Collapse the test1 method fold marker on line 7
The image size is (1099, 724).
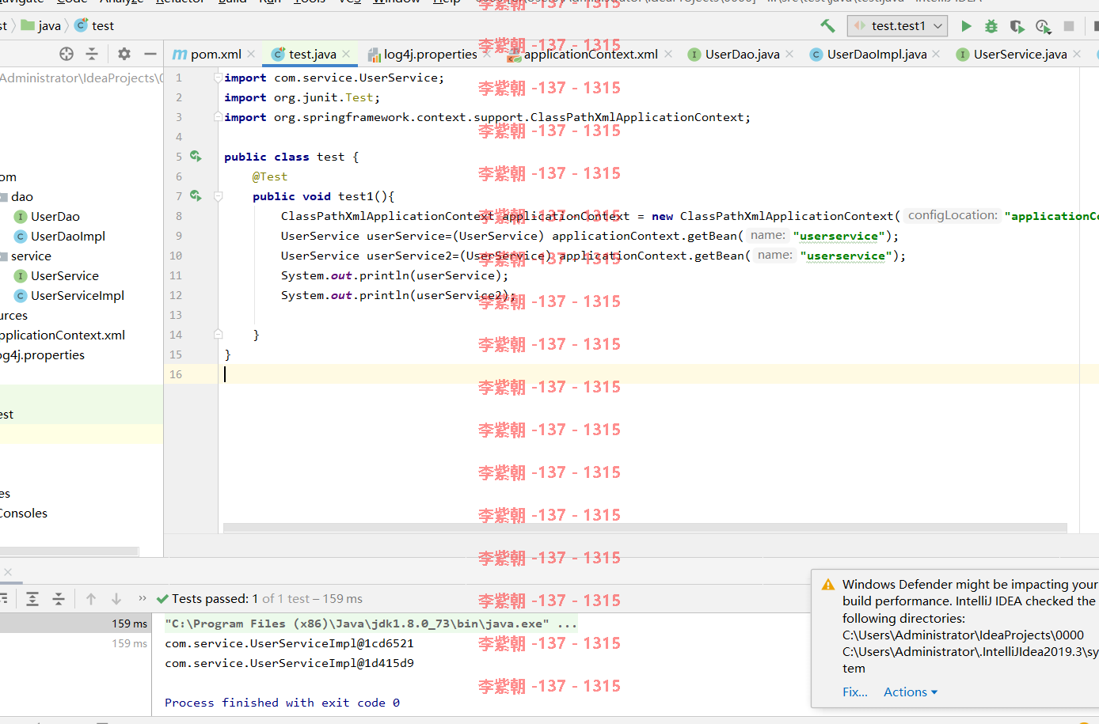point(218,196)
